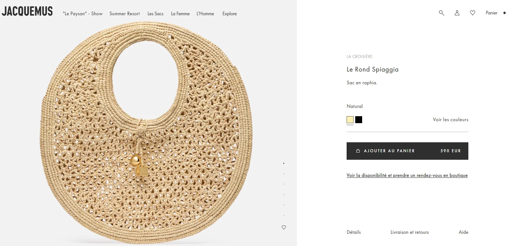
Task: Open L'Homme menu
Action: pyautogui.click(x=205, y=14)
